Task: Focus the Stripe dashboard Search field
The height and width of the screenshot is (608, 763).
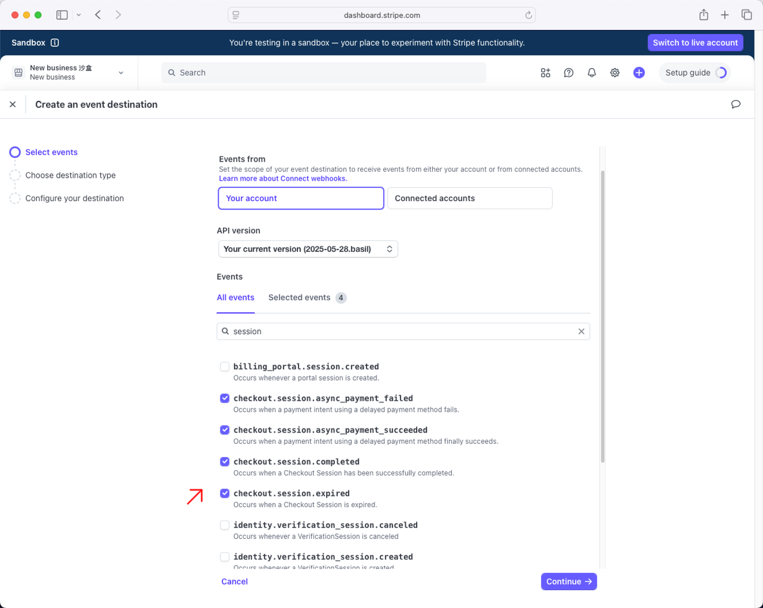Action: pos(324,73)
